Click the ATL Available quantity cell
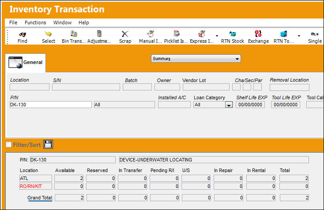Viewport: 324px width, 210px height. [69, 178]
